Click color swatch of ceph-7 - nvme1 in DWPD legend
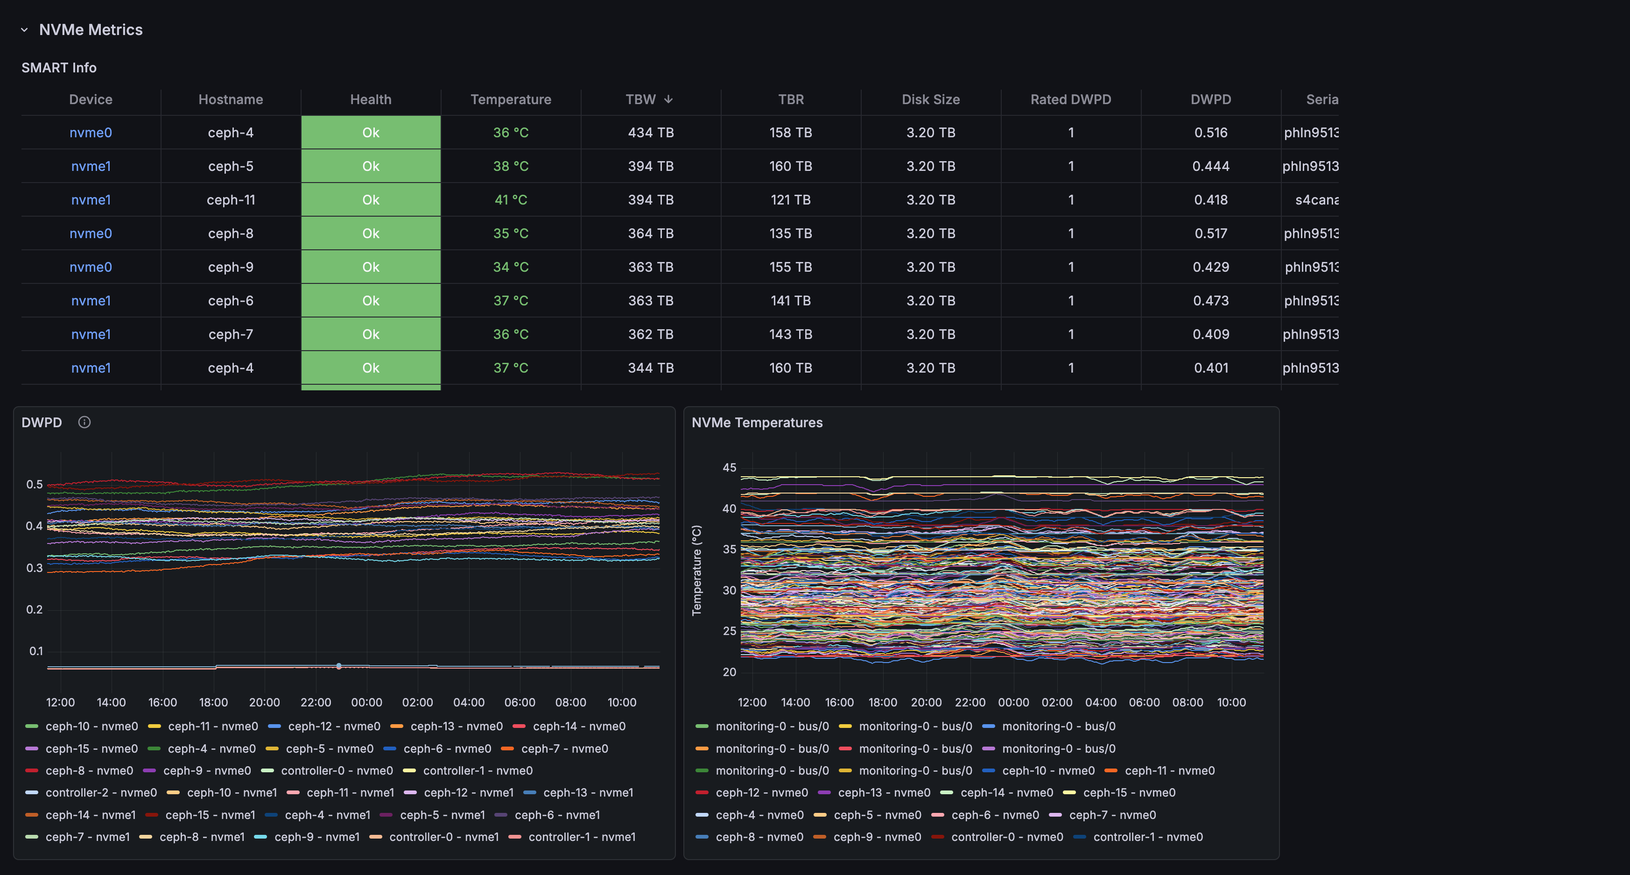This screenshot has width=1630, height=875. (32, 836)
